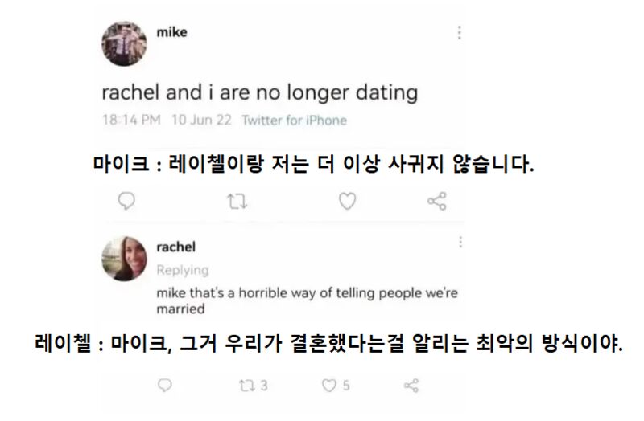Open the tweet text "rachel and i are no longer dating"
This screenshot has height=421, width=644.
259,92
